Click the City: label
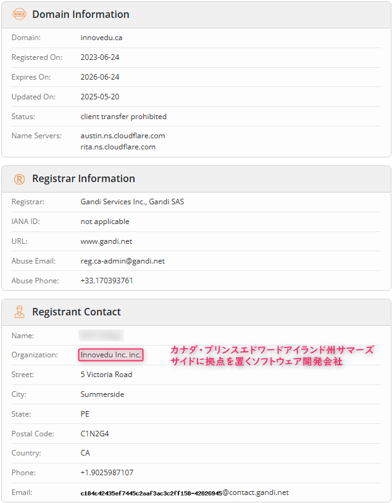Image resolution: width=392 pixels, height=503 pixels. [19, 394]
